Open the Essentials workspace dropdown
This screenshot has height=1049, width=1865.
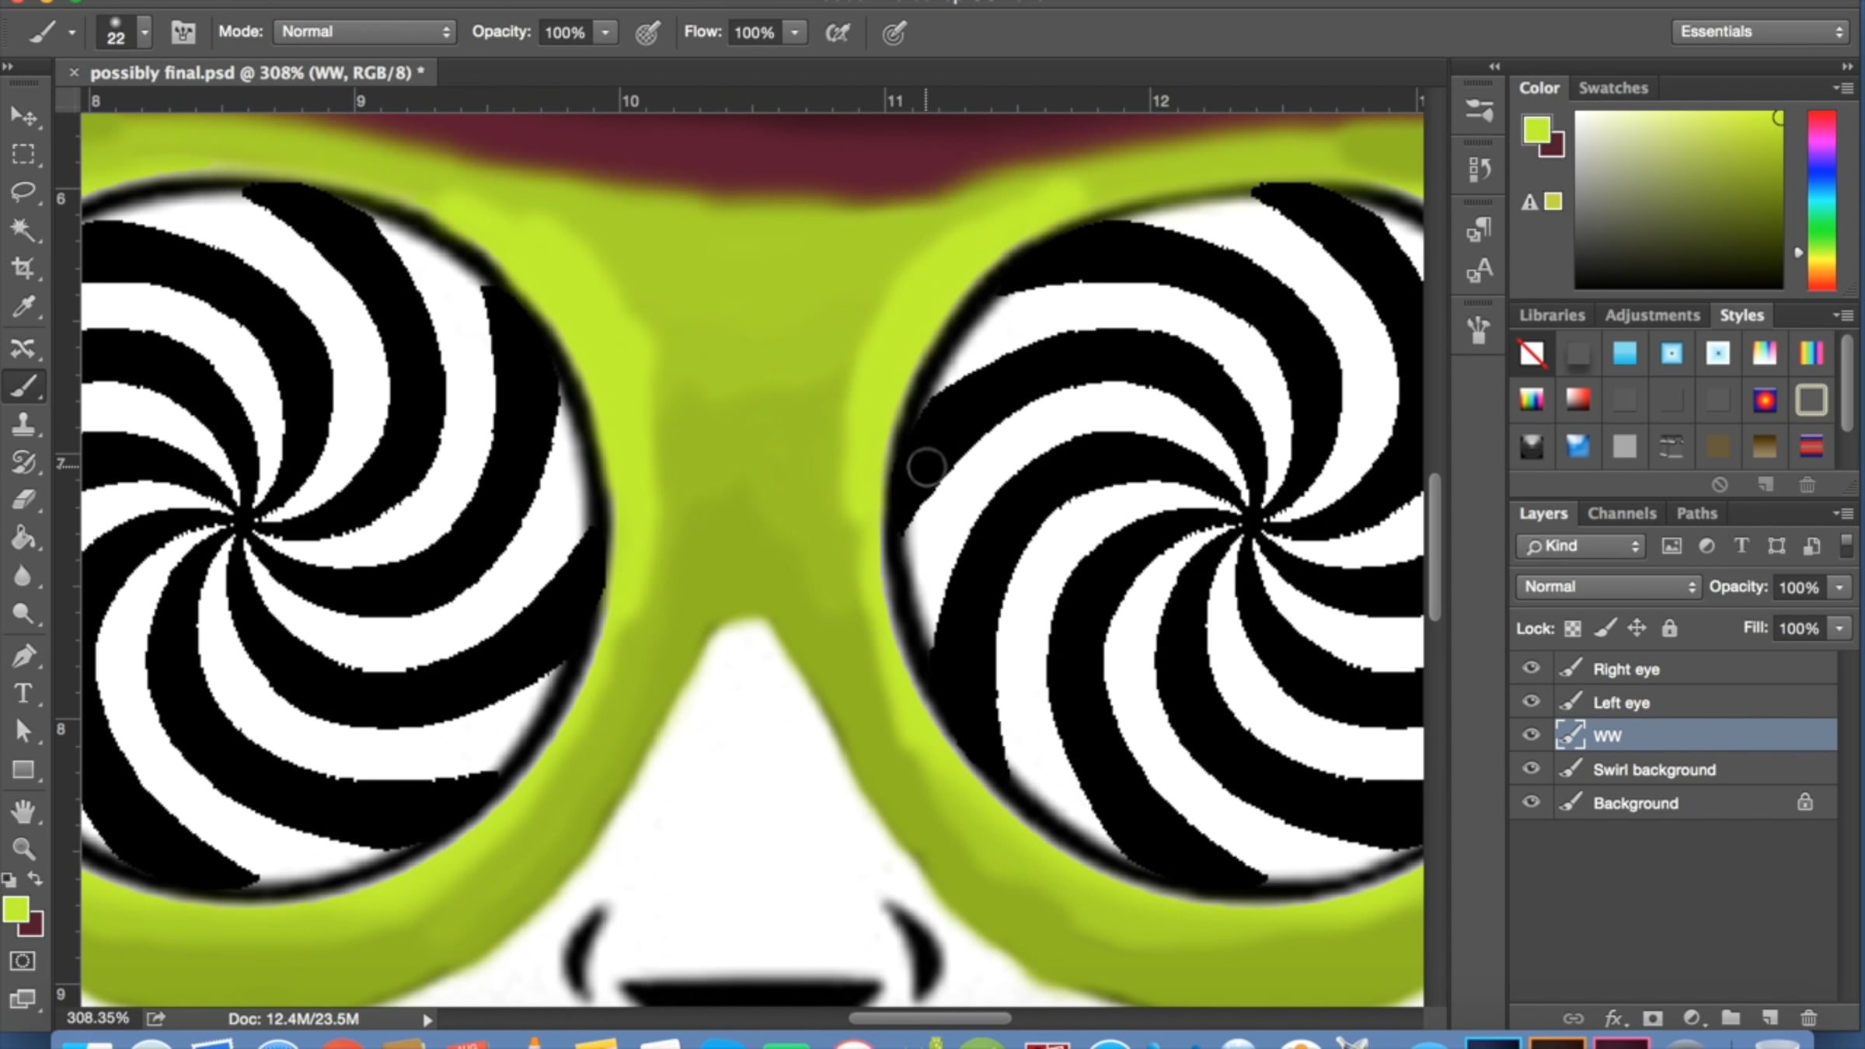click(1759, 32)
